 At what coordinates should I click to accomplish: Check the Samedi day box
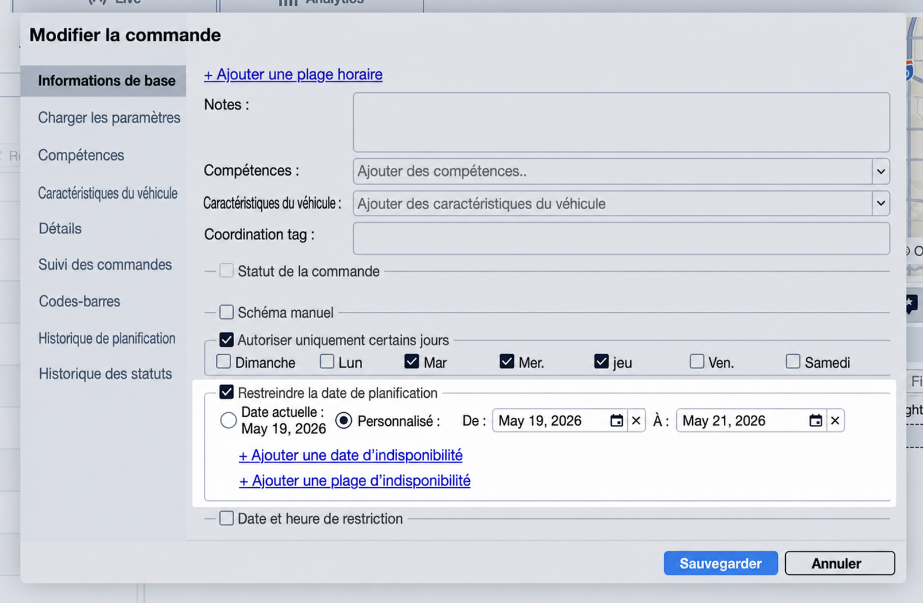793,362
